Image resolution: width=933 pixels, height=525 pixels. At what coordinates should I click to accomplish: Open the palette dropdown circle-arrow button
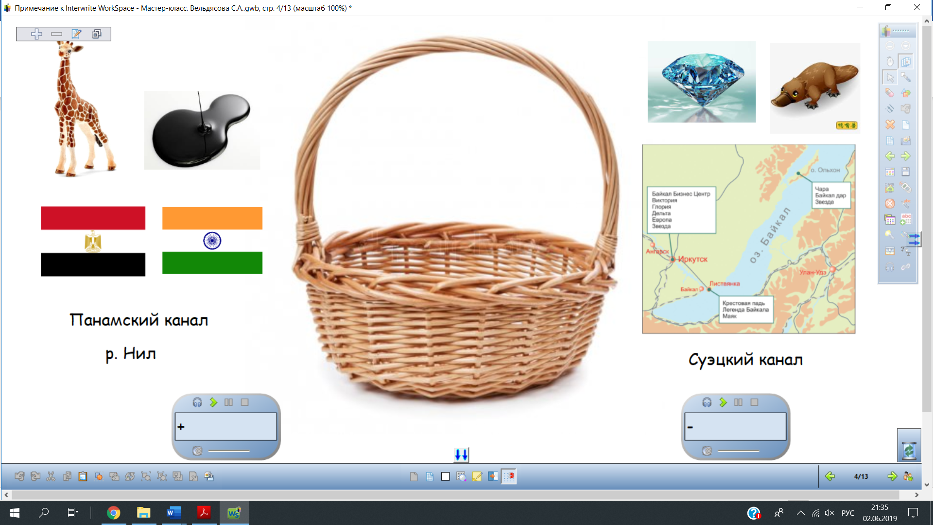(x=905, y=46)
